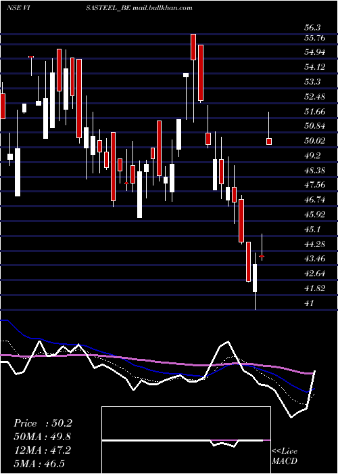338x474 pixels.
Task: Click the 41.82 price axis label
Action: pyautogui.click(x=315, y=288)
